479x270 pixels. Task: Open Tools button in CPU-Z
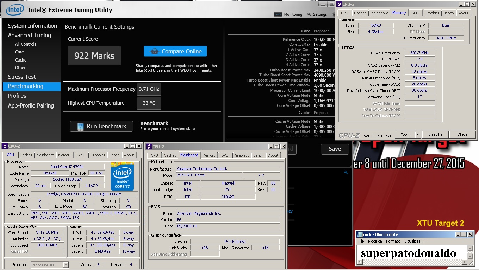pyautogui.click(x=405, y=135)
